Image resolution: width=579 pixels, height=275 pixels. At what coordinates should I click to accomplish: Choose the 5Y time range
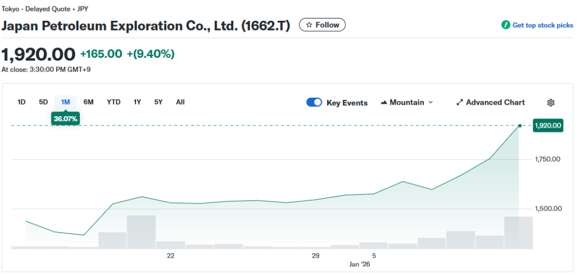tap(158, 102)
